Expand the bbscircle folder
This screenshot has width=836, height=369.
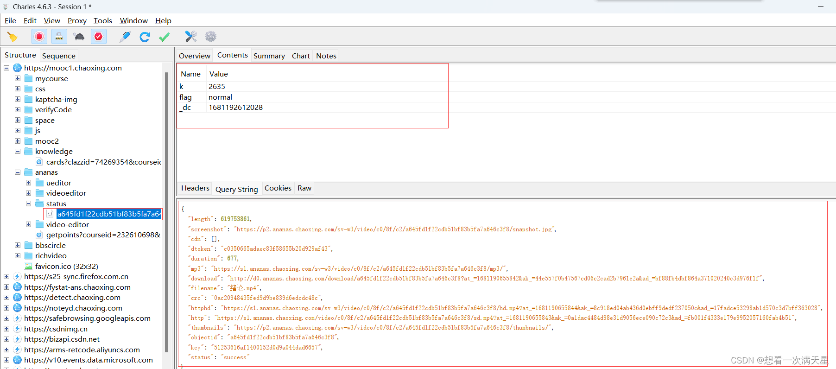click(x=18, y=245)
